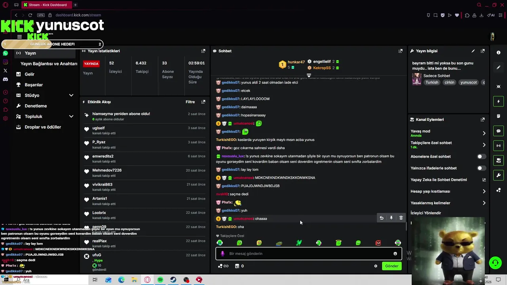
Task: Open Yasaklanmış kelimeler settings
Action: click(x=448, y=203)
